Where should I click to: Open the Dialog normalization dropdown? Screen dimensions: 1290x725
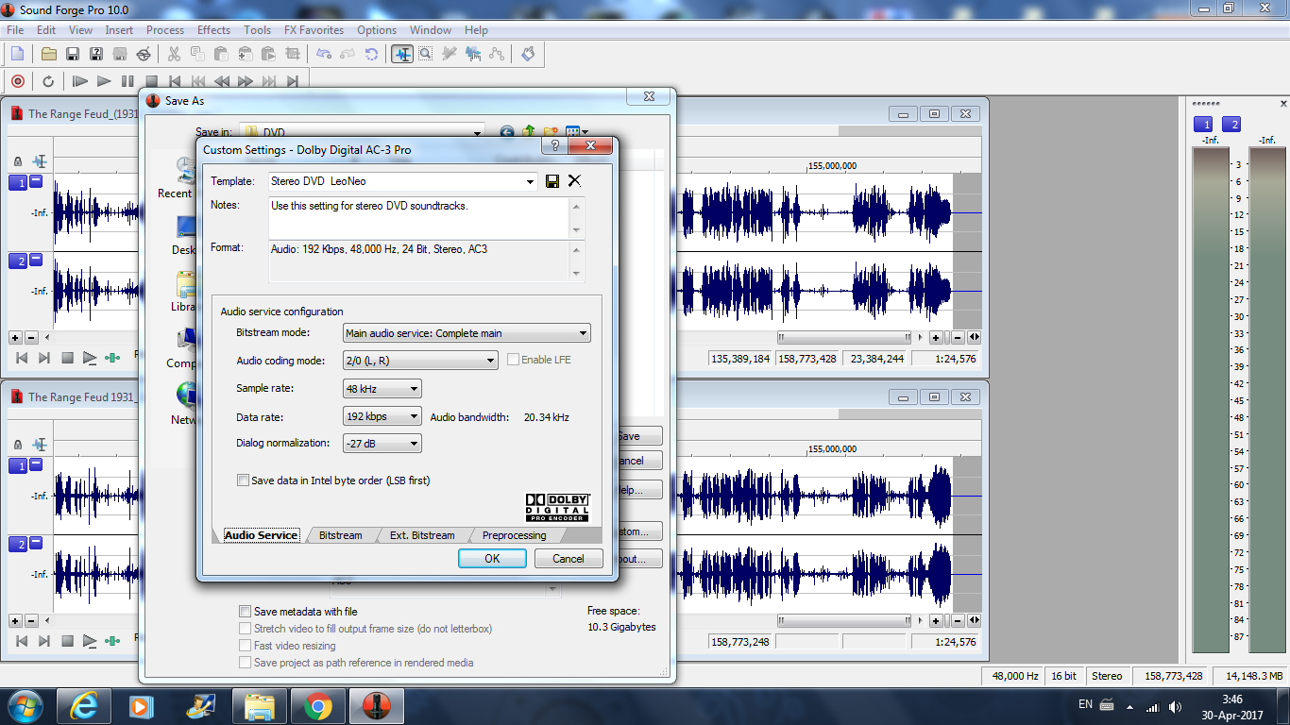coord(414,444)
